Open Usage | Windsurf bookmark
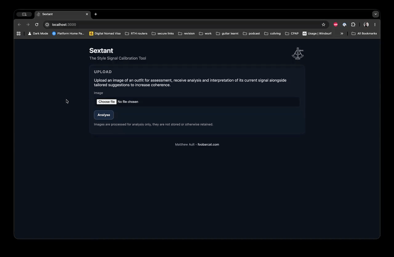 point(317,33)
